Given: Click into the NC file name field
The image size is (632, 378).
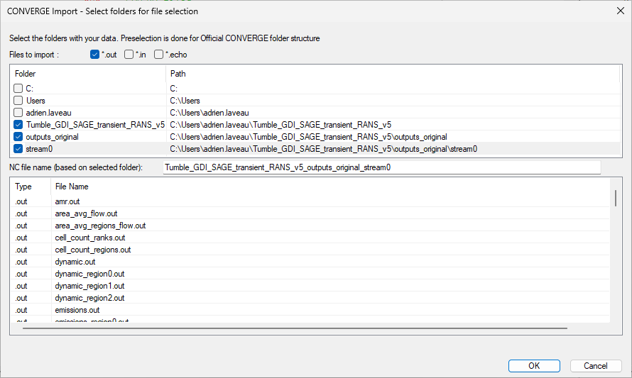Looking at the screenshot, I should 381,167.
